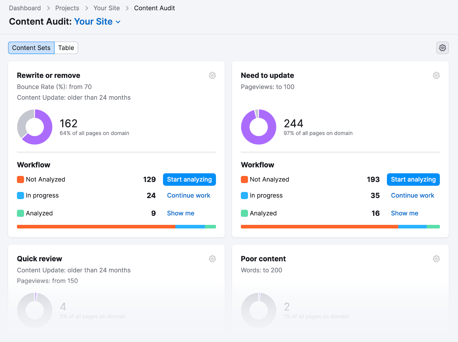Screen dimensions: 458x342
Task: Navigate to Dashboard via breadcrumb
Action: point(25,8)
